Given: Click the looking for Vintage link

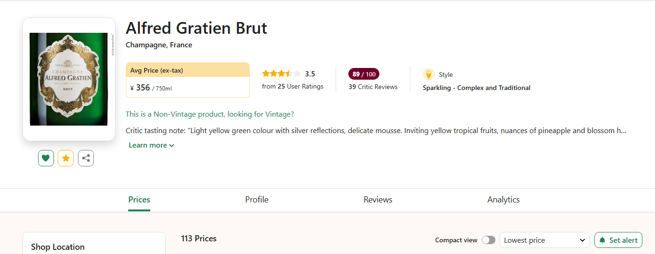Looking at the screenshot, I should [209, 114].
